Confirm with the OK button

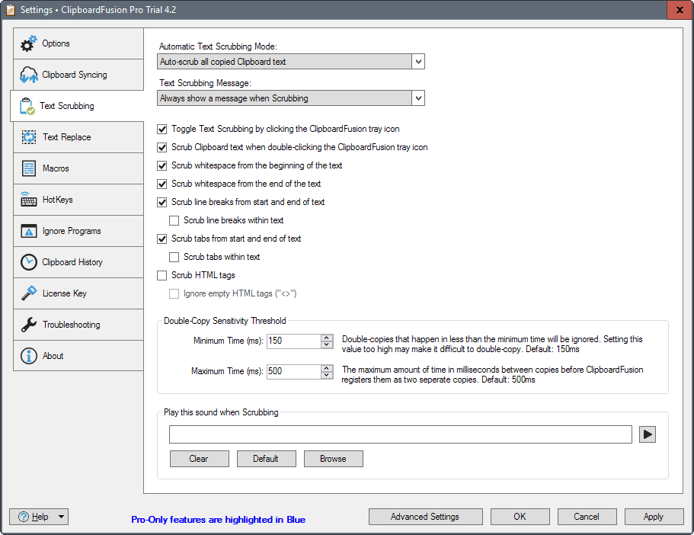[520, 517]
